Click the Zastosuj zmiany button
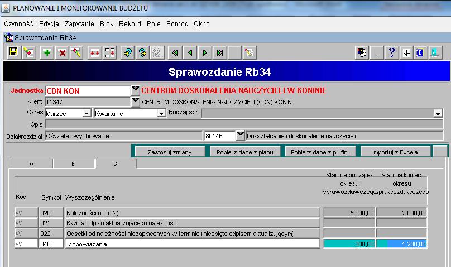This screenshot has height=267, width=451. click(x=170, y=152)
